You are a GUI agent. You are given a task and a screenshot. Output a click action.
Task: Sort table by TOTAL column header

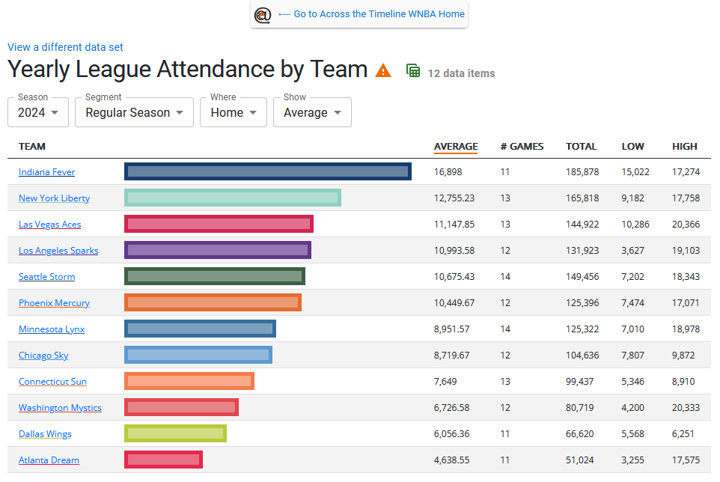point(581,147)
